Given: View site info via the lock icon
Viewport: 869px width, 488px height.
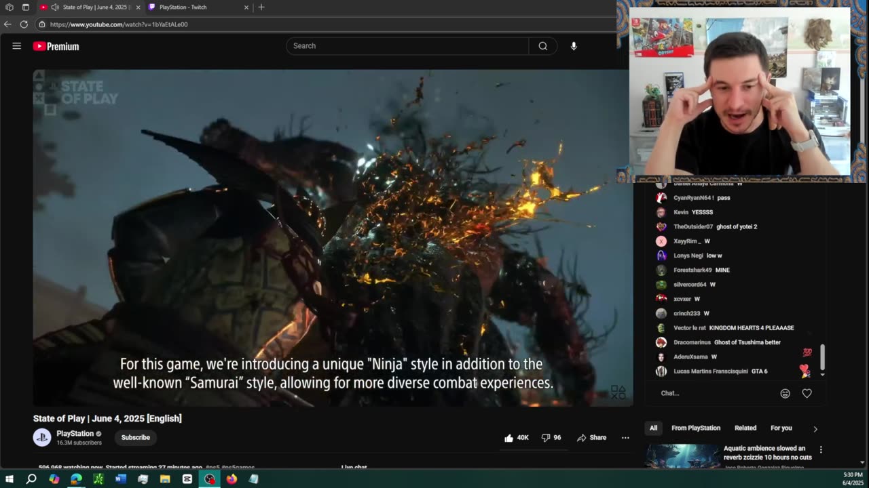Looking at the screenshot, I should point(42,24).
